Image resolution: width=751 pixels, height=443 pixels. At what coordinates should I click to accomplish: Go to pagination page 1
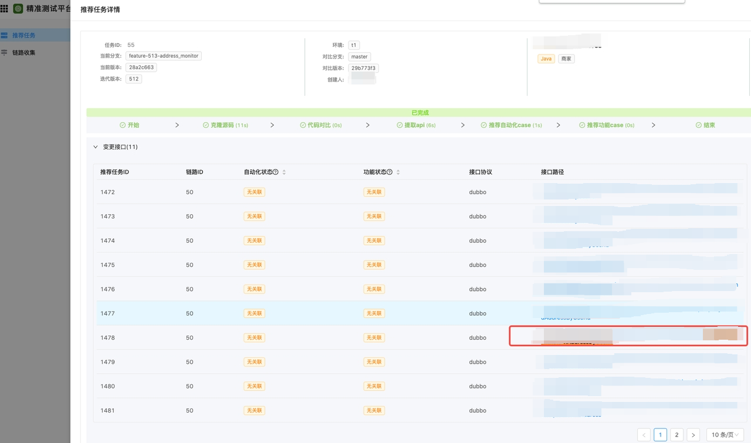tap(660, 435)
